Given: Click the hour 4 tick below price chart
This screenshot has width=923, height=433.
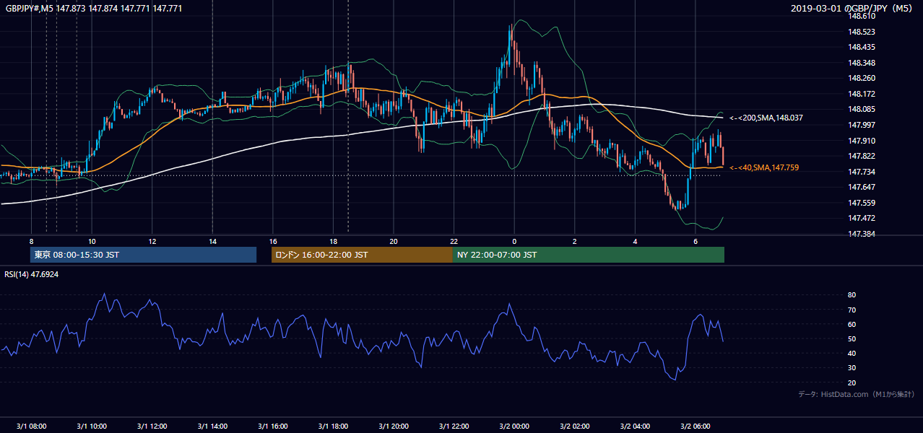Looking at the screenshot, I should coord(635,241).
